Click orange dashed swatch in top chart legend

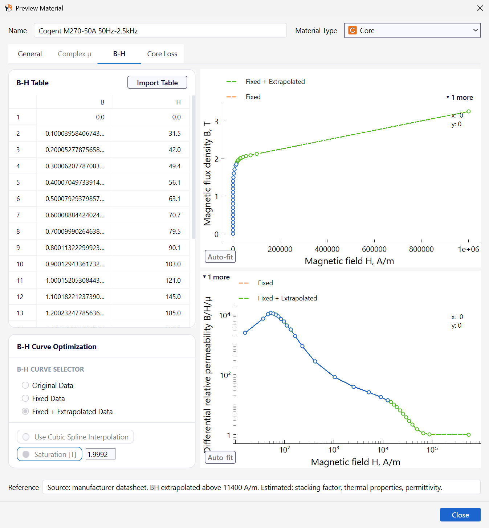pos(232,97)
